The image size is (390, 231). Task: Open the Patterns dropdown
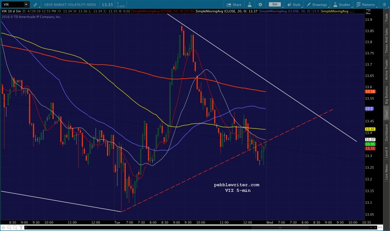click(366, 5)
